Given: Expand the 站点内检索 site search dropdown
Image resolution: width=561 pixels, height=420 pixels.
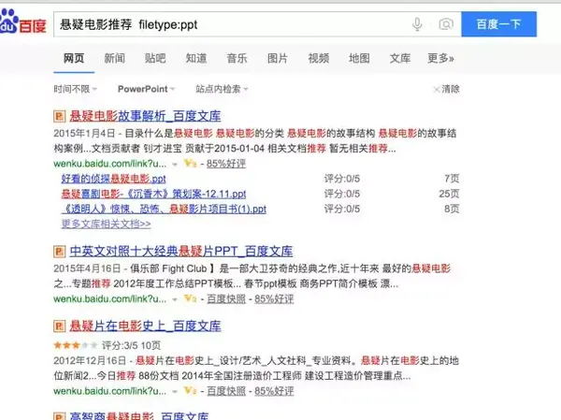Looking at the screenshot, I should pyautogui.click(x=222, y=89).
